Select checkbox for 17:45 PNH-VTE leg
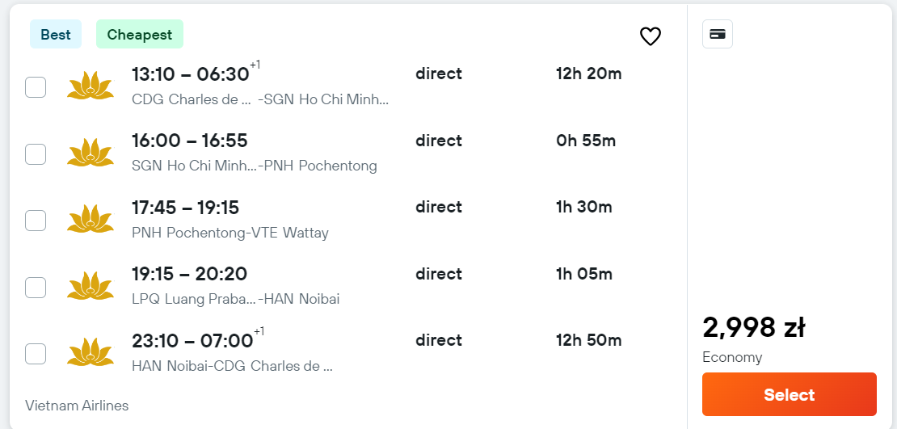897x429 pixels. click(36, 221)
